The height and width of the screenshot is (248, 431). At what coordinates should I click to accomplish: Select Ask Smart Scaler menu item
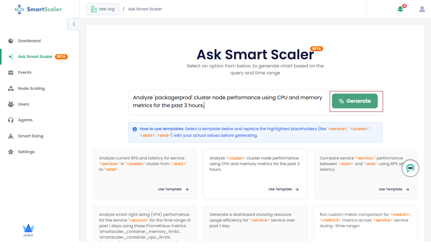[35, 57]
